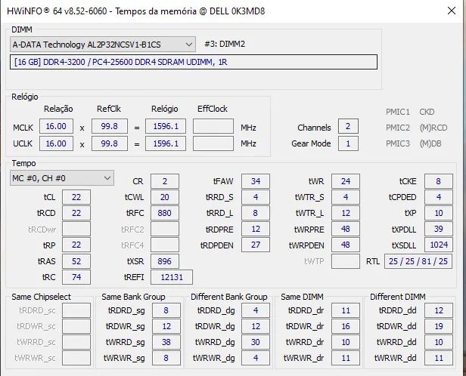Click the tXSDLL value 1024 field
The height and width of the screenshot is (376, 466).
[439, 245]
